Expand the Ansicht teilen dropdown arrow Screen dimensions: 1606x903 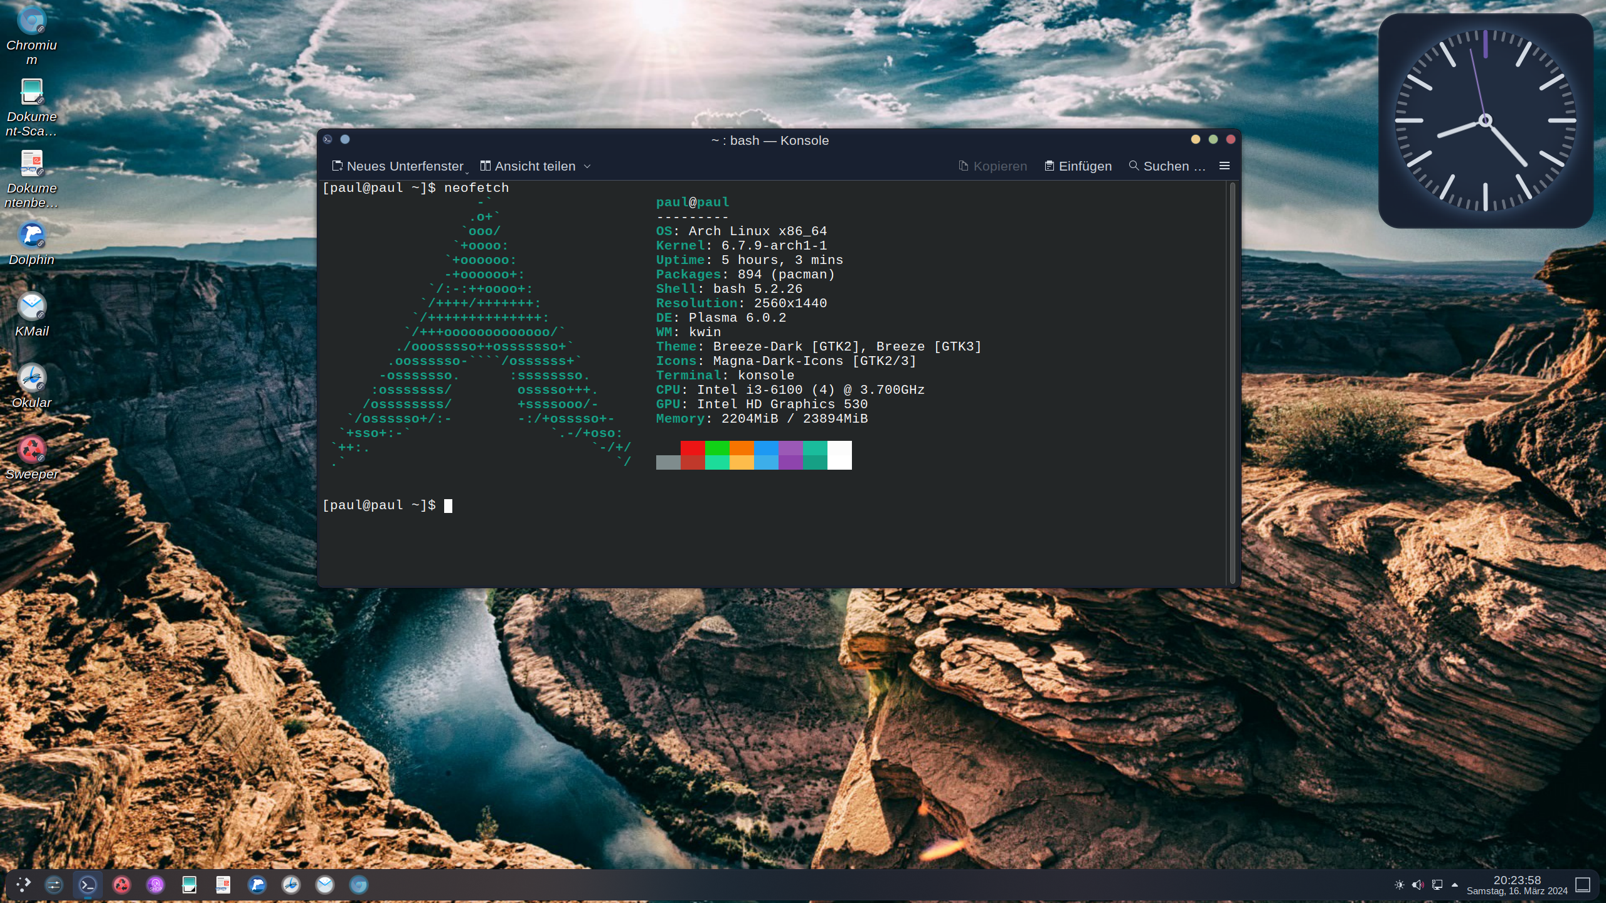587,167
